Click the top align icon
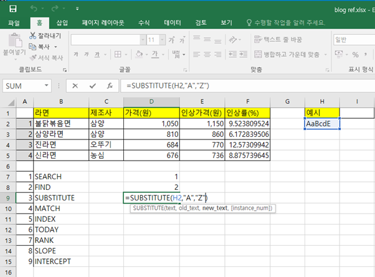Image resolution: width=375 pixels, height=277 pixels. (197, 39)
